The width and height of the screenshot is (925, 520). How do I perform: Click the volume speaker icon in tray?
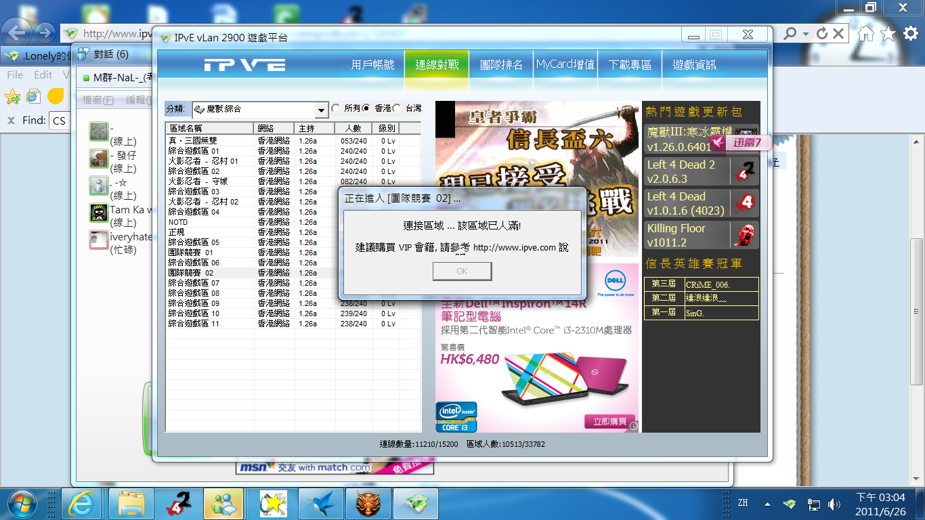(834, 504)
